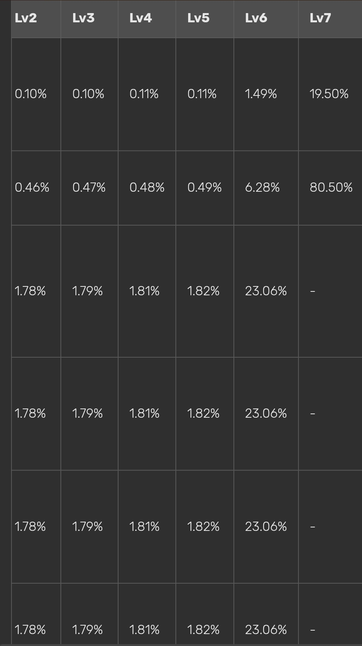Select the 80.50% cell in Lv7
362x646 pixels.
point(331,187)
